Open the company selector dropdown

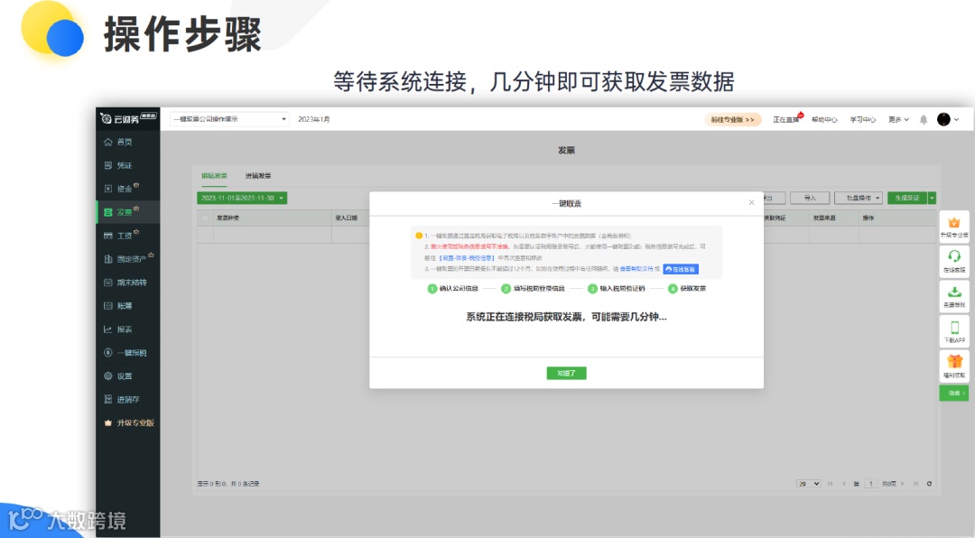(x=229, y=119)
